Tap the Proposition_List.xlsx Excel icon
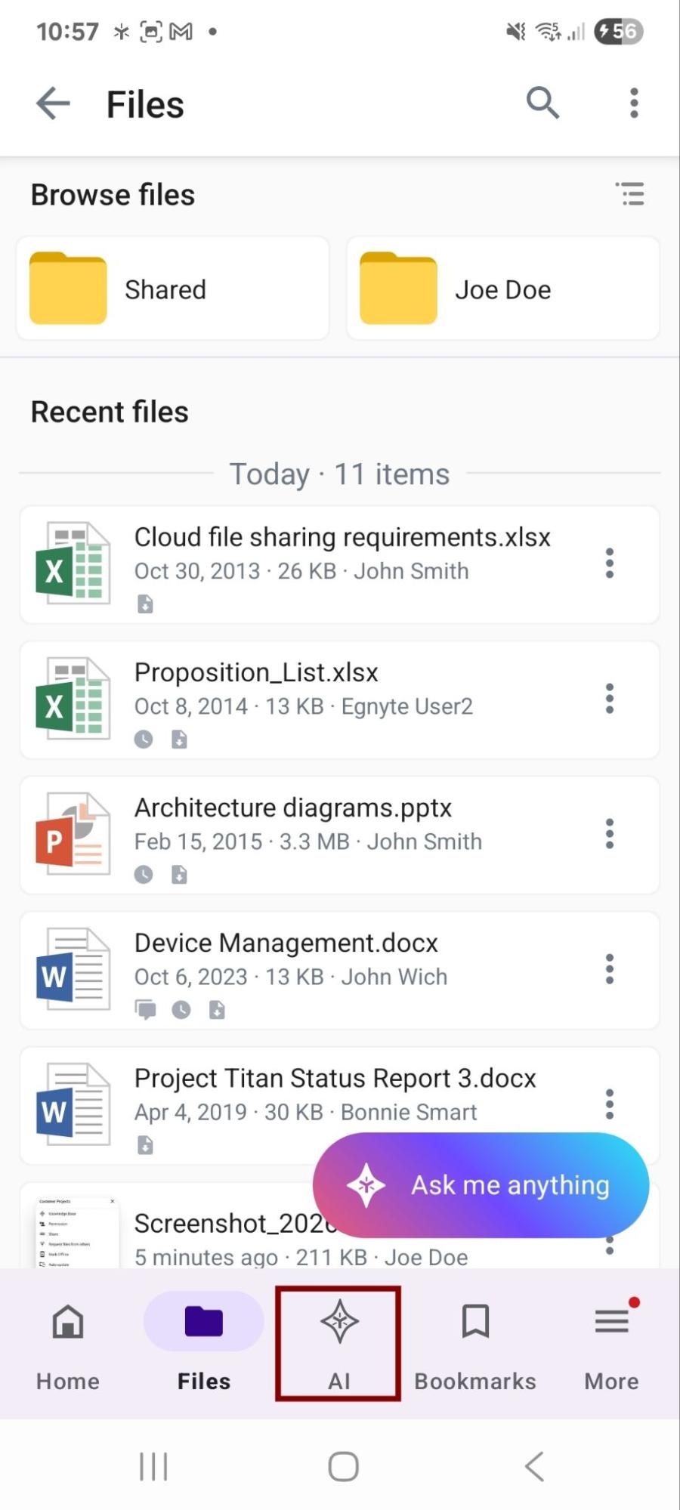 [73, 699]
